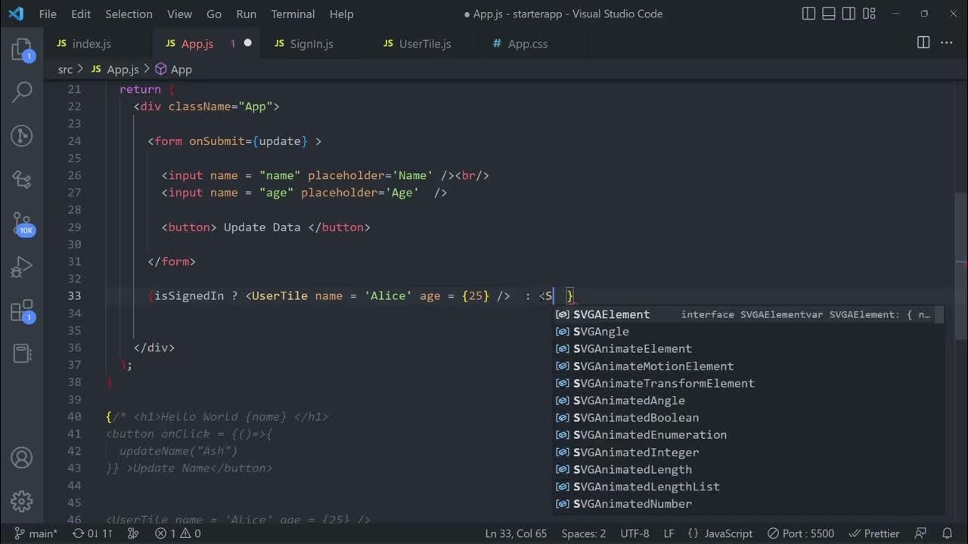The height and width of the screenshot is (544, 968).
Task: Select SVGAnimatedBoolean suggestion
Action: point(748,418)
